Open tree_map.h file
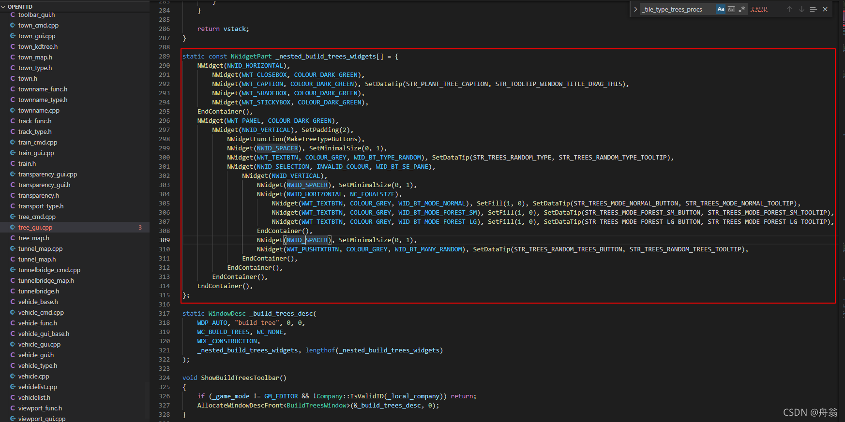This screenshot has height=422, width=845. (75, 238)
